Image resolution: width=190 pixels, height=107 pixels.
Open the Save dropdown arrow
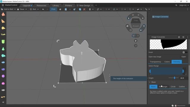coord(26,9)
